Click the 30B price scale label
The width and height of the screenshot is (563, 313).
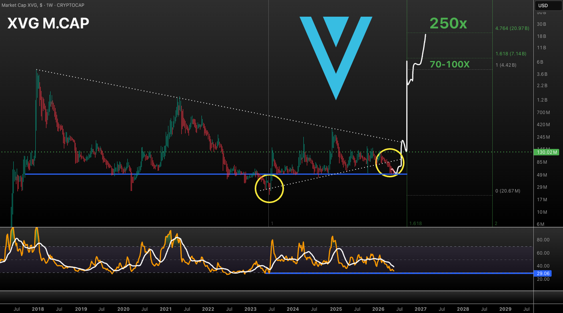[x=542, y=24]
